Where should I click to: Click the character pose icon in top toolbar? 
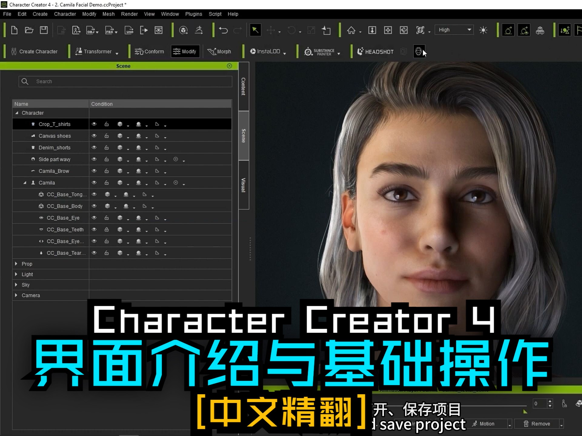pos(199,30)
